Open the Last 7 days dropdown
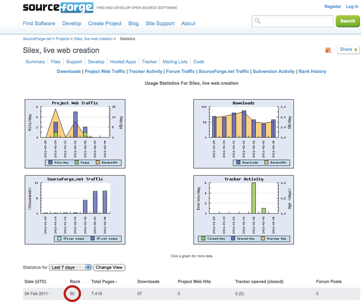The height and width of the screenshot is (302, 361). 70,267
